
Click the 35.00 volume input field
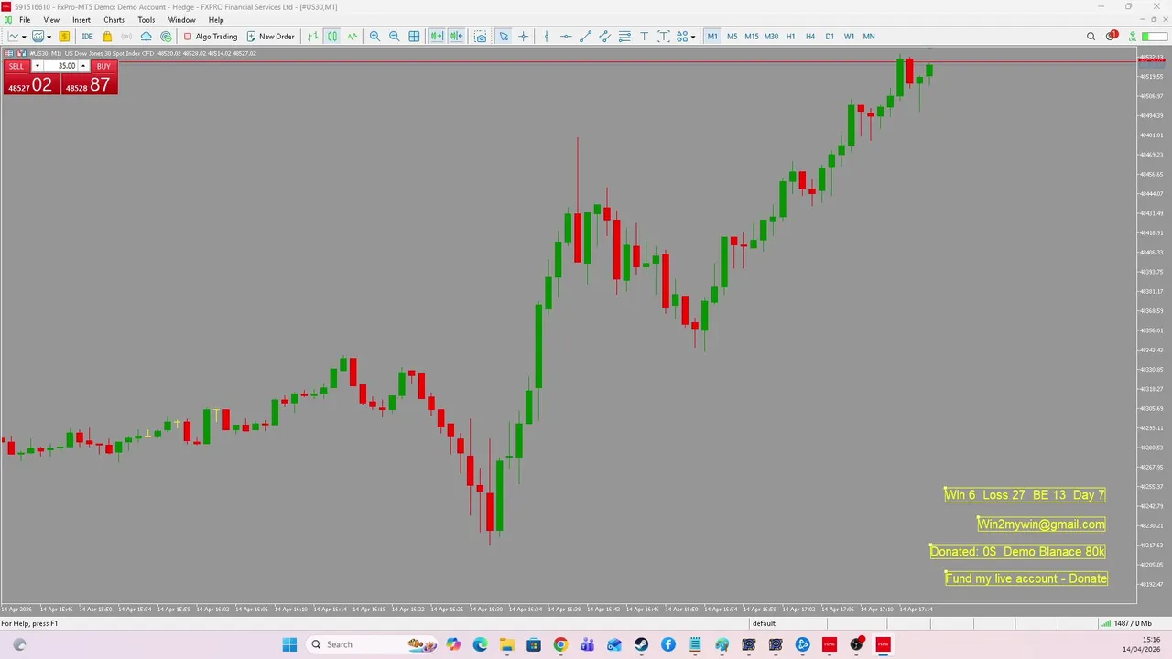(x=60, y=66)
